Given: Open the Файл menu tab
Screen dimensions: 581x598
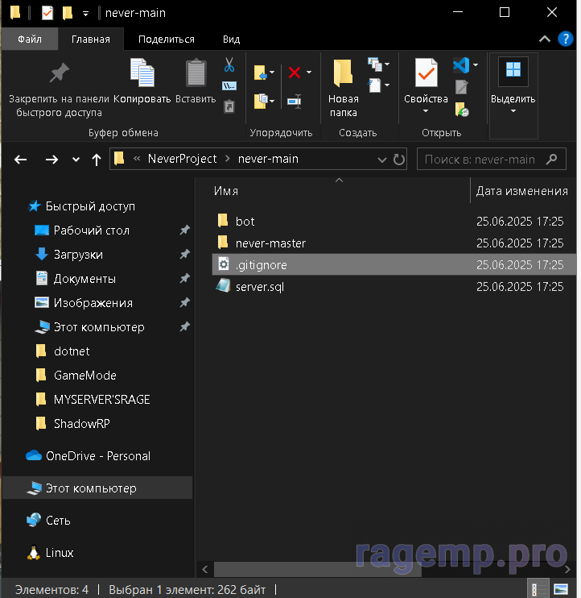Looking at the screenshot, I should pyautogui.click(x=30, y=39).
